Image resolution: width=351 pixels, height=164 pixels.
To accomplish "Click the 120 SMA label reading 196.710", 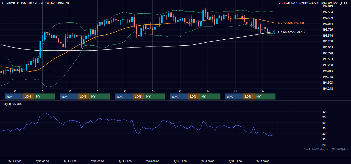I will tap(291, 32).
